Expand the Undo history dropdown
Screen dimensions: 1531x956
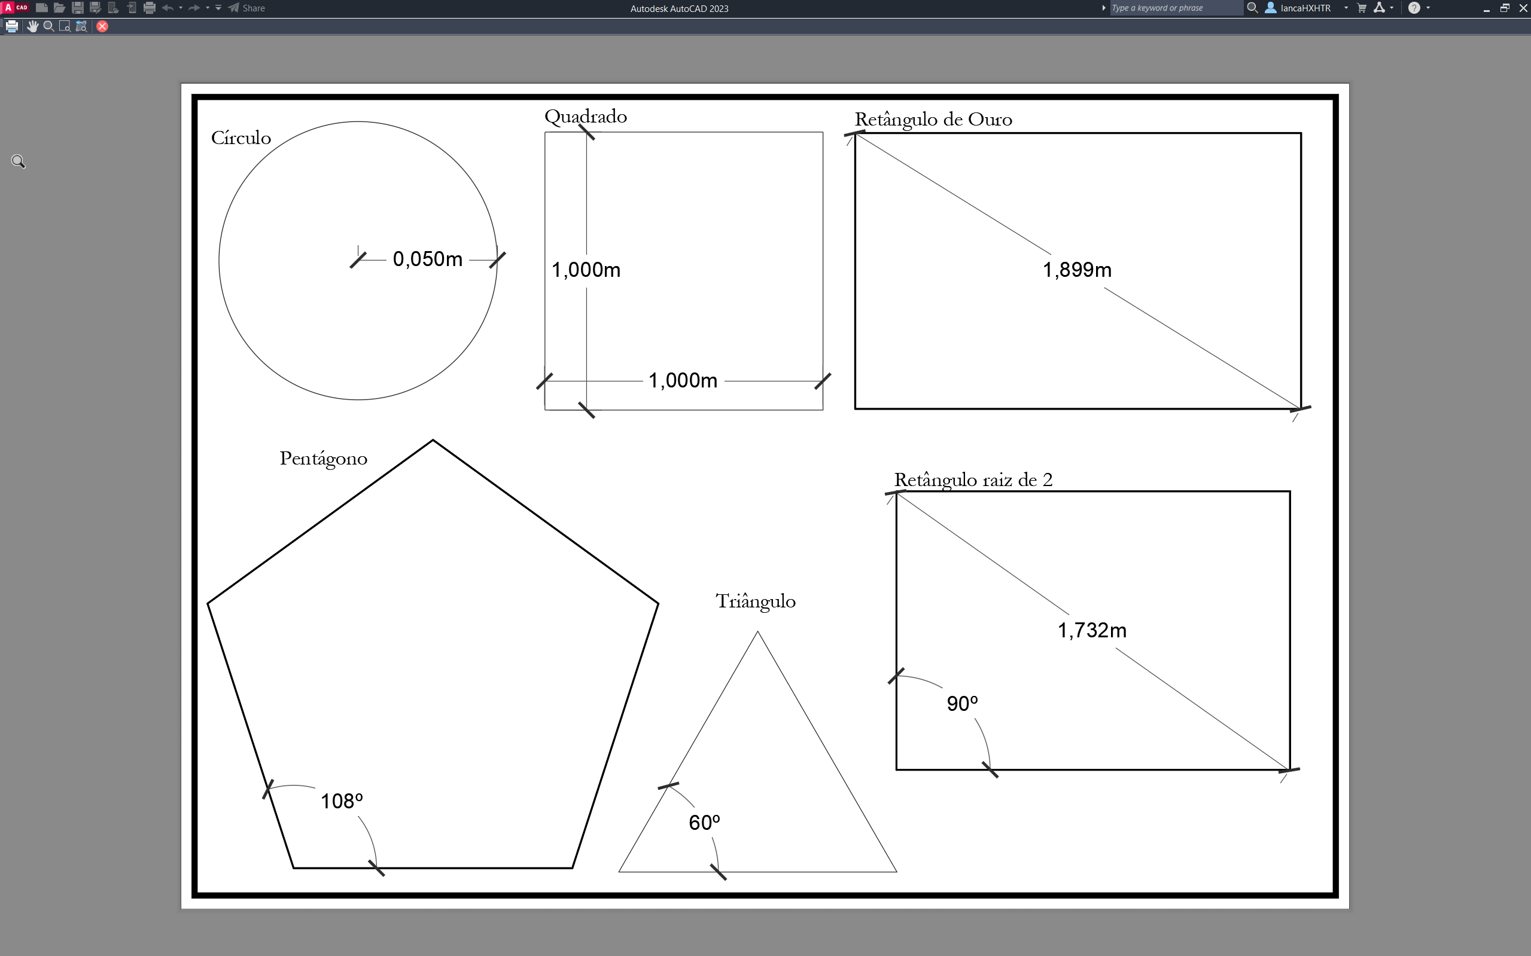click(x=180, y=8)
